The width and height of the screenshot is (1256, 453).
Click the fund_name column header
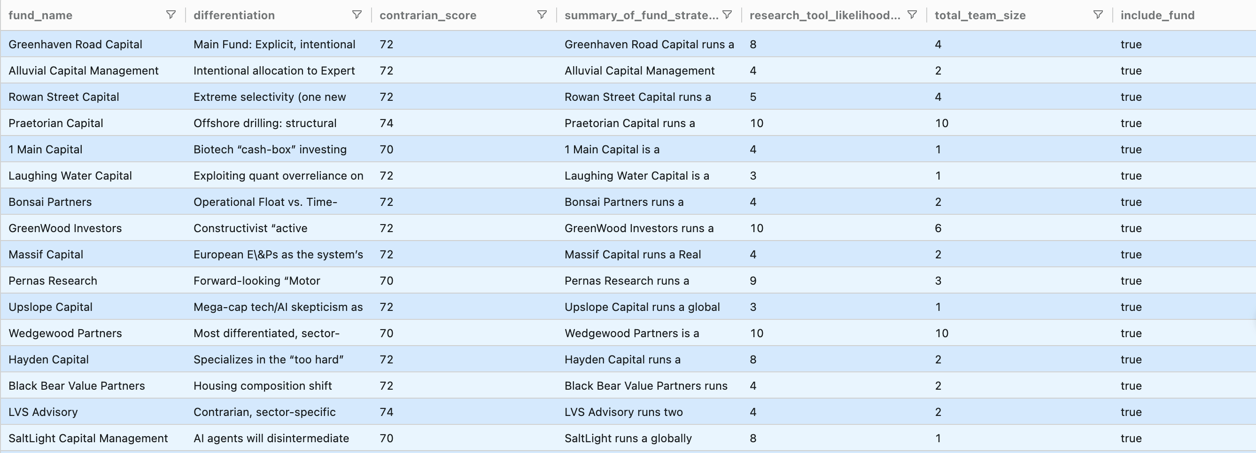40,15
